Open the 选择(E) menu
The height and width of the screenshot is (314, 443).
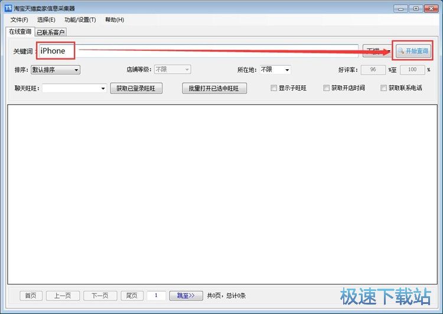pyautogui.click(x=46, y=20)
